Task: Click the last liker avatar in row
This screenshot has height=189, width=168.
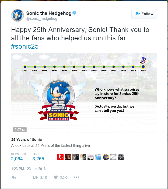Action: click(121, 157)
